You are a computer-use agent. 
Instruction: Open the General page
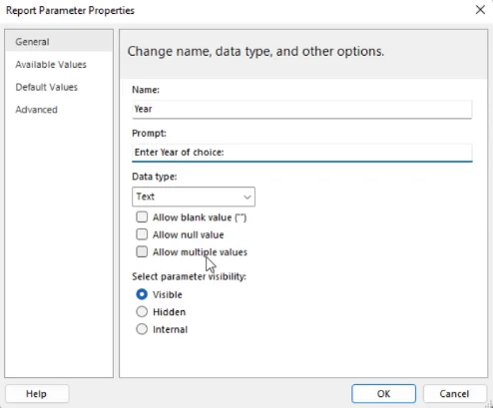[59, 42]
